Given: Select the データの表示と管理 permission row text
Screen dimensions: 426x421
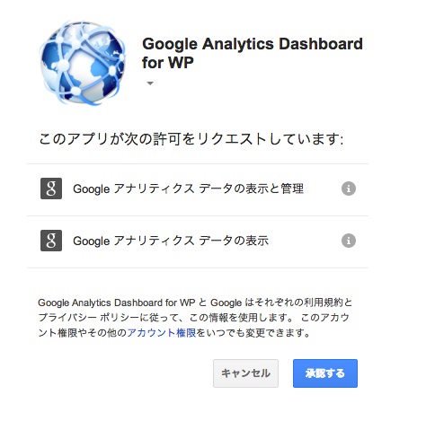Looking at the screenshot, I should (188, 189).
